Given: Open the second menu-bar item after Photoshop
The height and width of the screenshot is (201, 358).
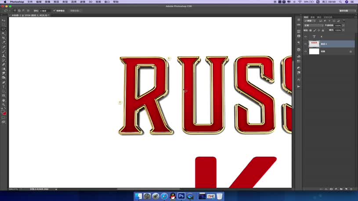Looking at the screenshot, I should [39, 2].
